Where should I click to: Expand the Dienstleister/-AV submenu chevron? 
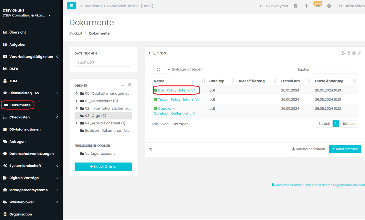pyautogui.click(x=57, y=93)
